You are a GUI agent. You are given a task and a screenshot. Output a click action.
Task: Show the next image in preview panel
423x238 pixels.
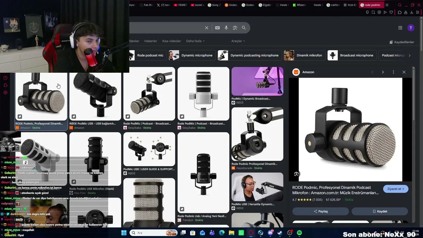(383, 72)
